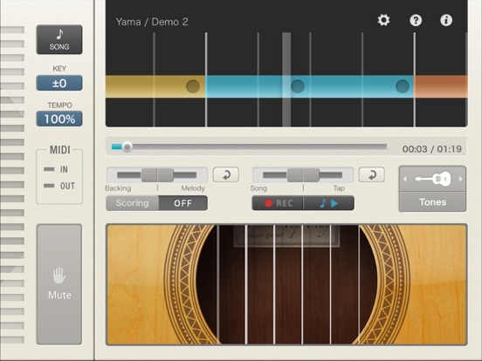Open the SONG selection button
482x361 pixels.
(x=59, y=39)
